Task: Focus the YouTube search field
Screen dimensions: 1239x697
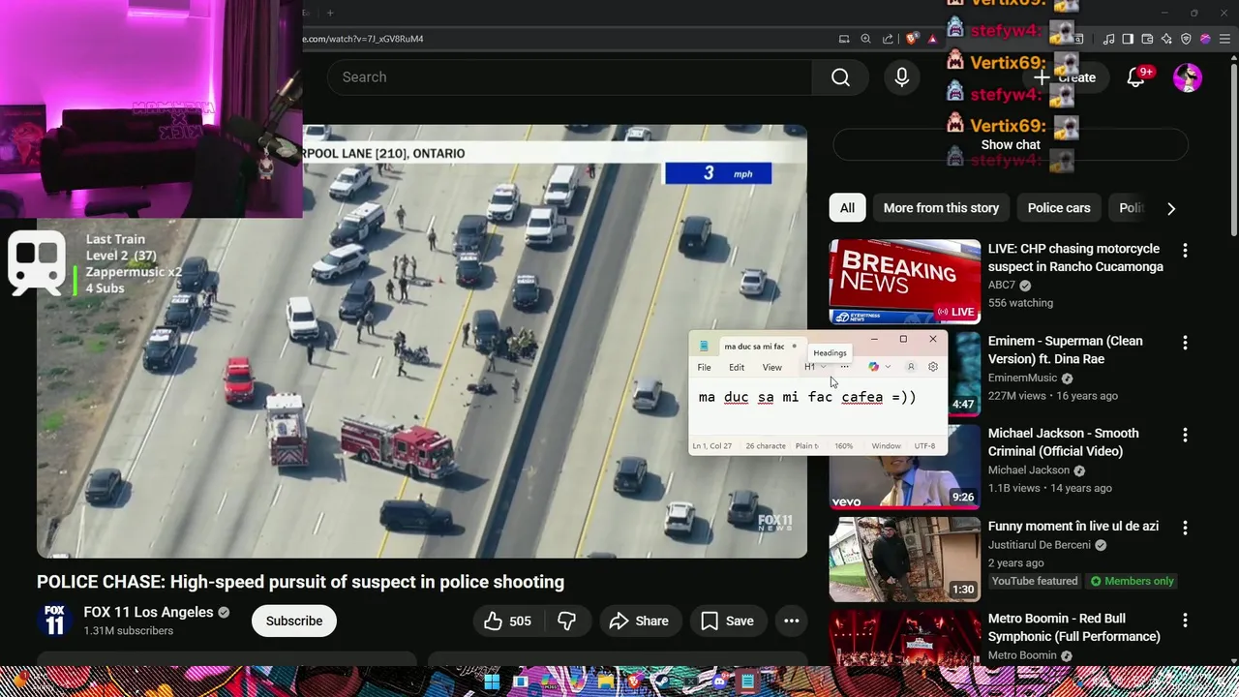Action: (571, 77)
